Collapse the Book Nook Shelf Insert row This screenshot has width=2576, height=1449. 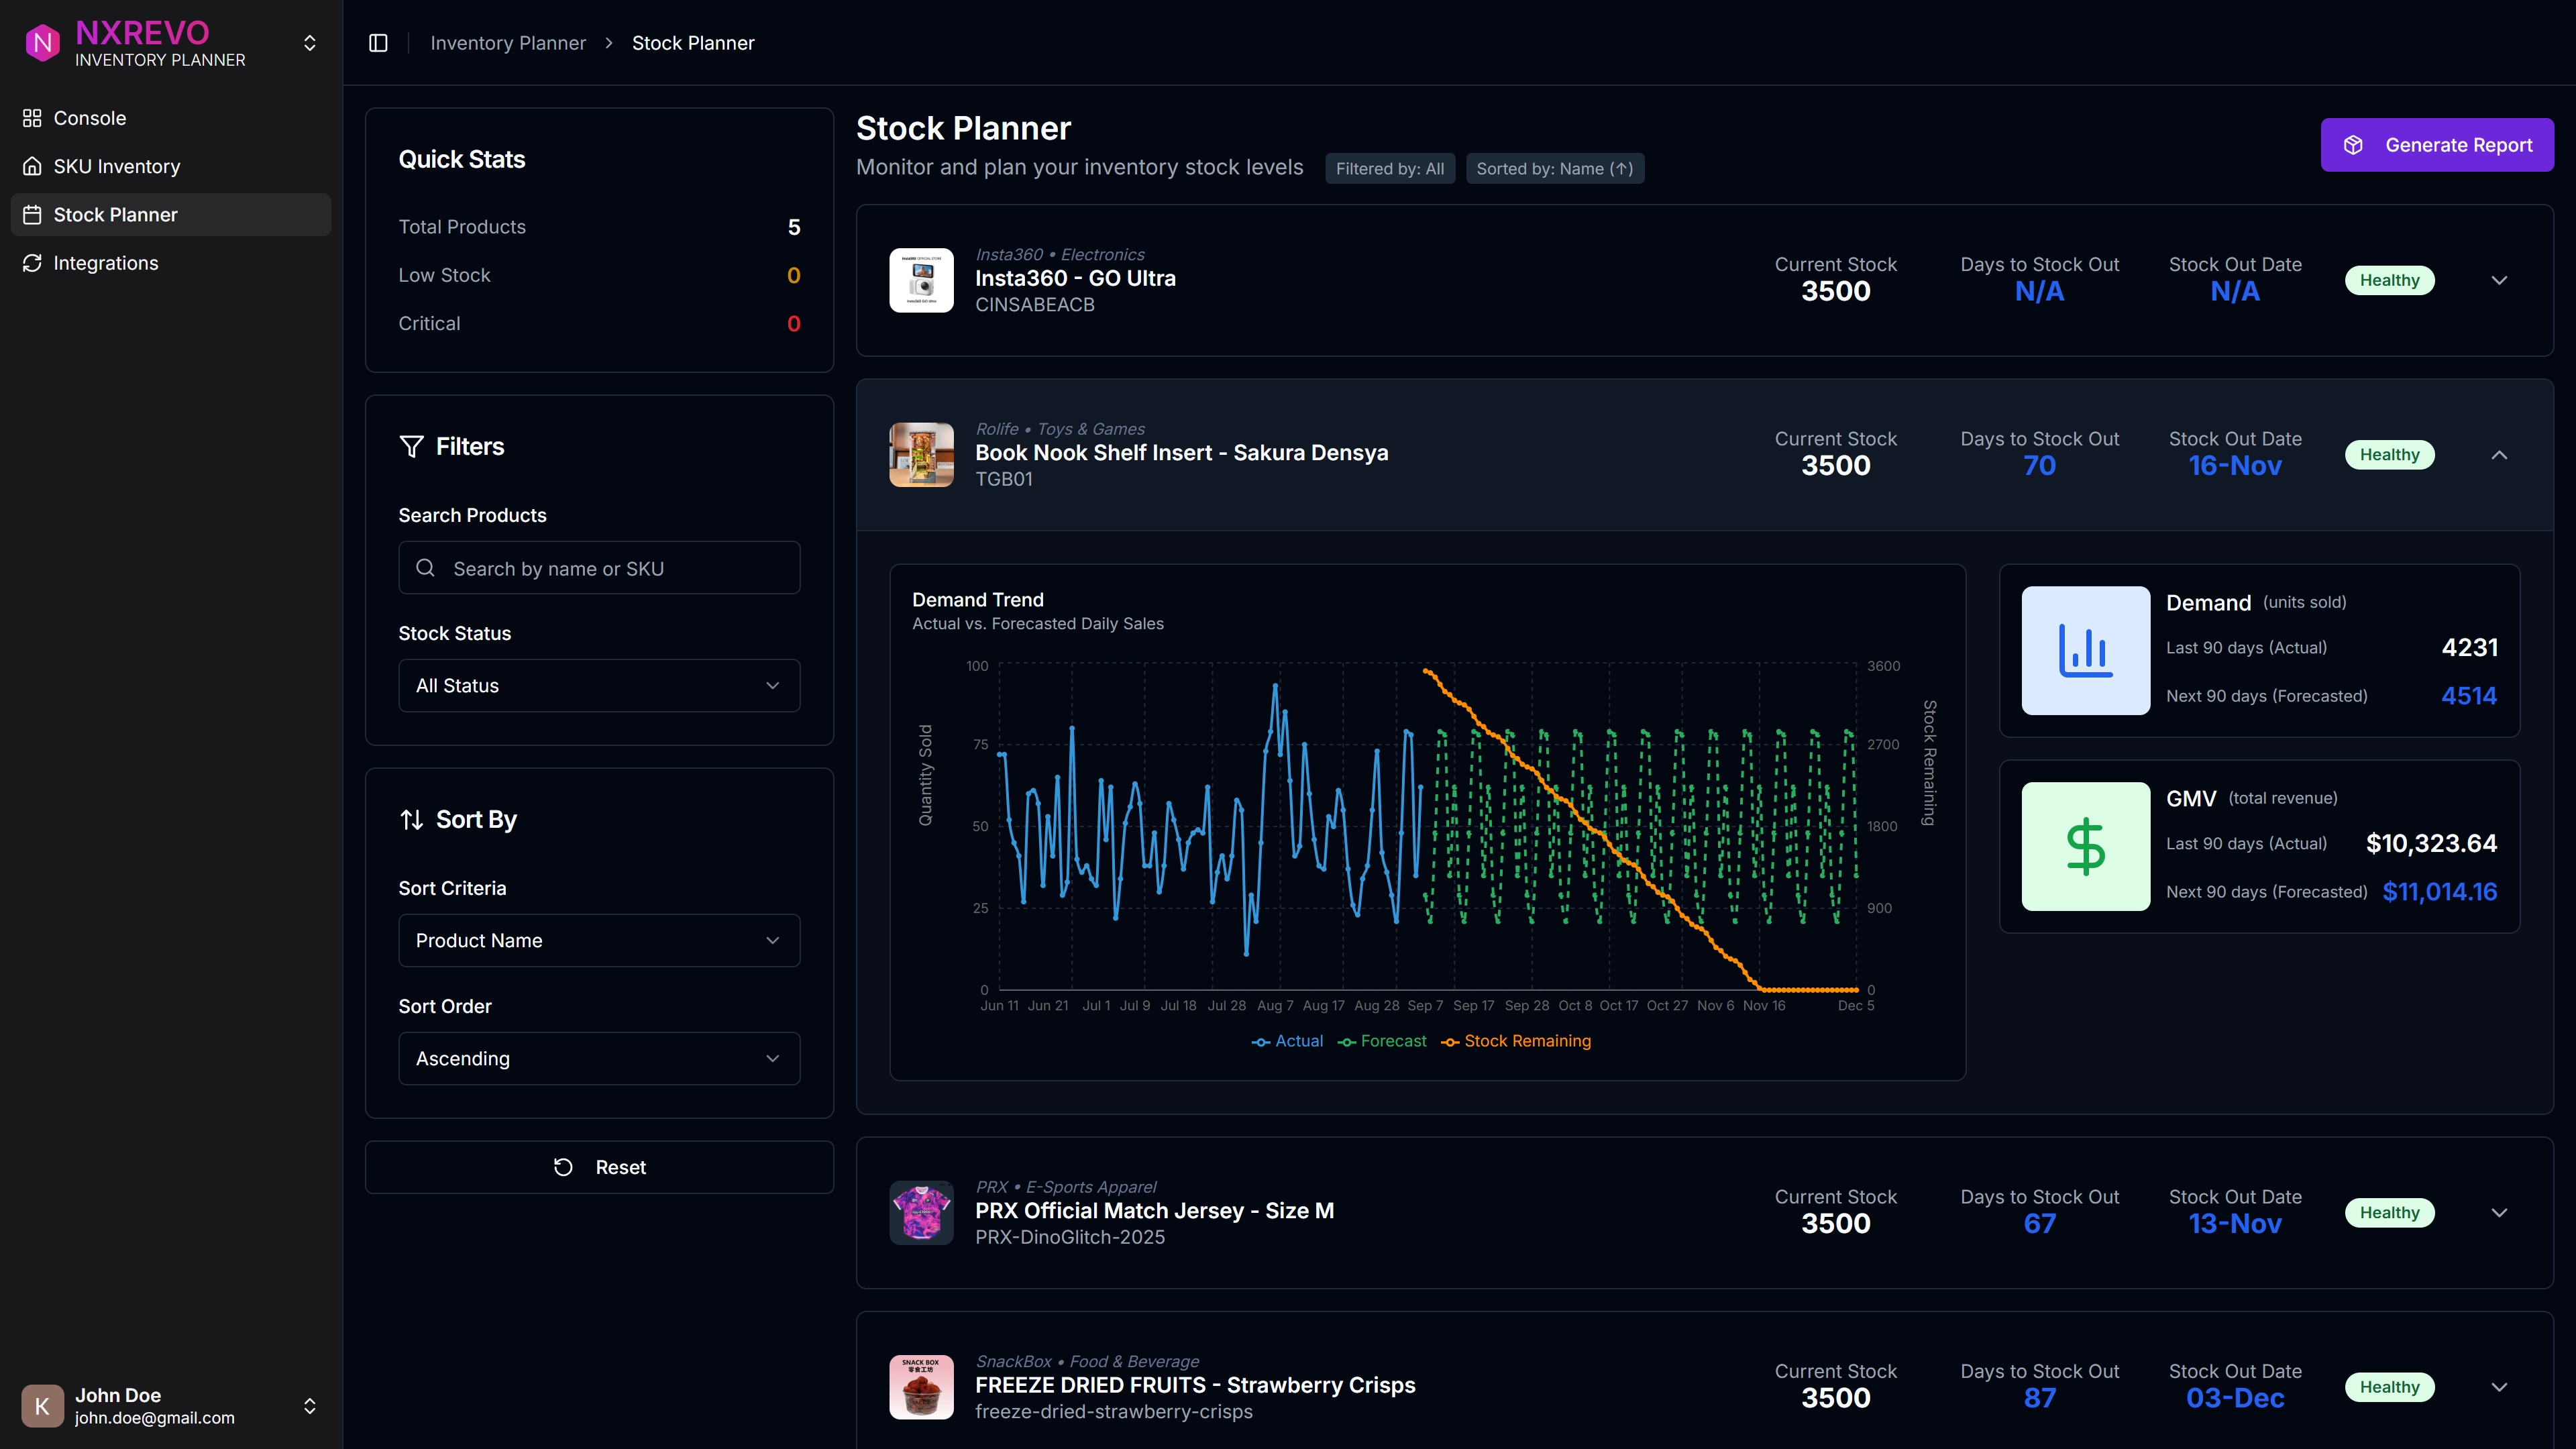(x=2499, y=455)
